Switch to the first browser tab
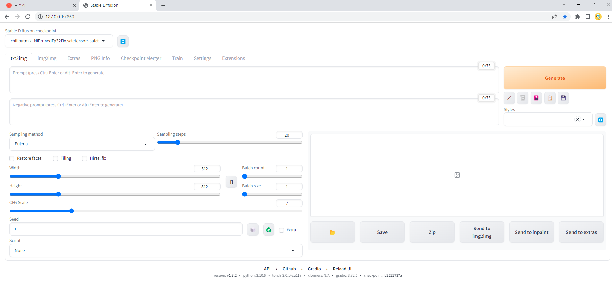 [39, 5]
